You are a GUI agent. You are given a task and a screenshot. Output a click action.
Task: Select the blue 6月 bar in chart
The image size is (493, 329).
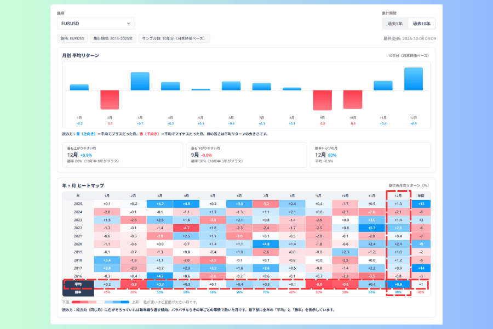point(231,86)
